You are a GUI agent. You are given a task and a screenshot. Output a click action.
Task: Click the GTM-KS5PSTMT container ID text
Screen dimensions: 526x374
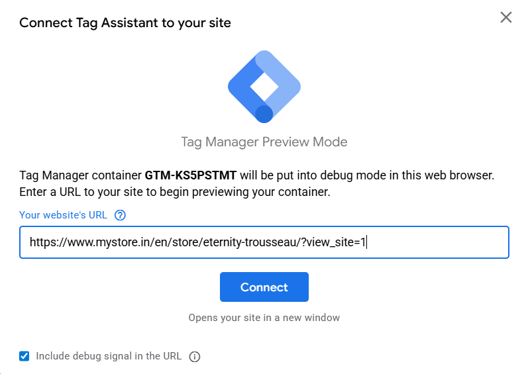point(191,177)
